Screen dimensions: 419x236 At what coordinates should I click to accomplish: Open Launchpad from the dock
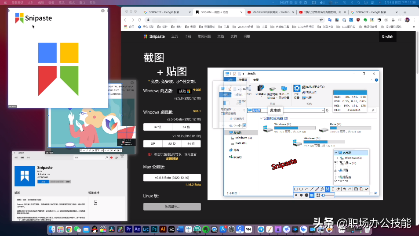(x=60, y=229)
